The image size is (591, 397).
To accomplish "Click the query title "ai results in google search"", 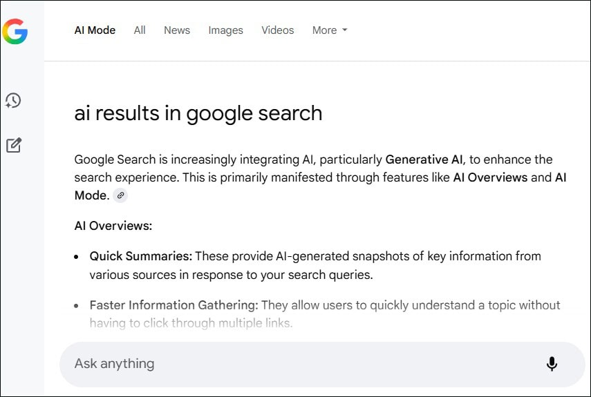I will coord(198,113).
